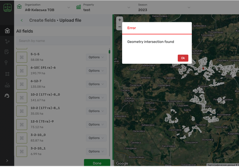Viewport: 239px width, 167px height.
Task: Open the Property dropdown
Action: coord(129,7)
